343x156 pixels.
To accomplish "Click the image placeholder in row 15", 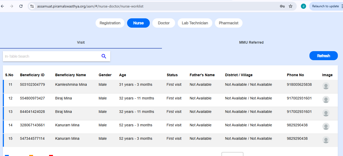I will (326, 140).
